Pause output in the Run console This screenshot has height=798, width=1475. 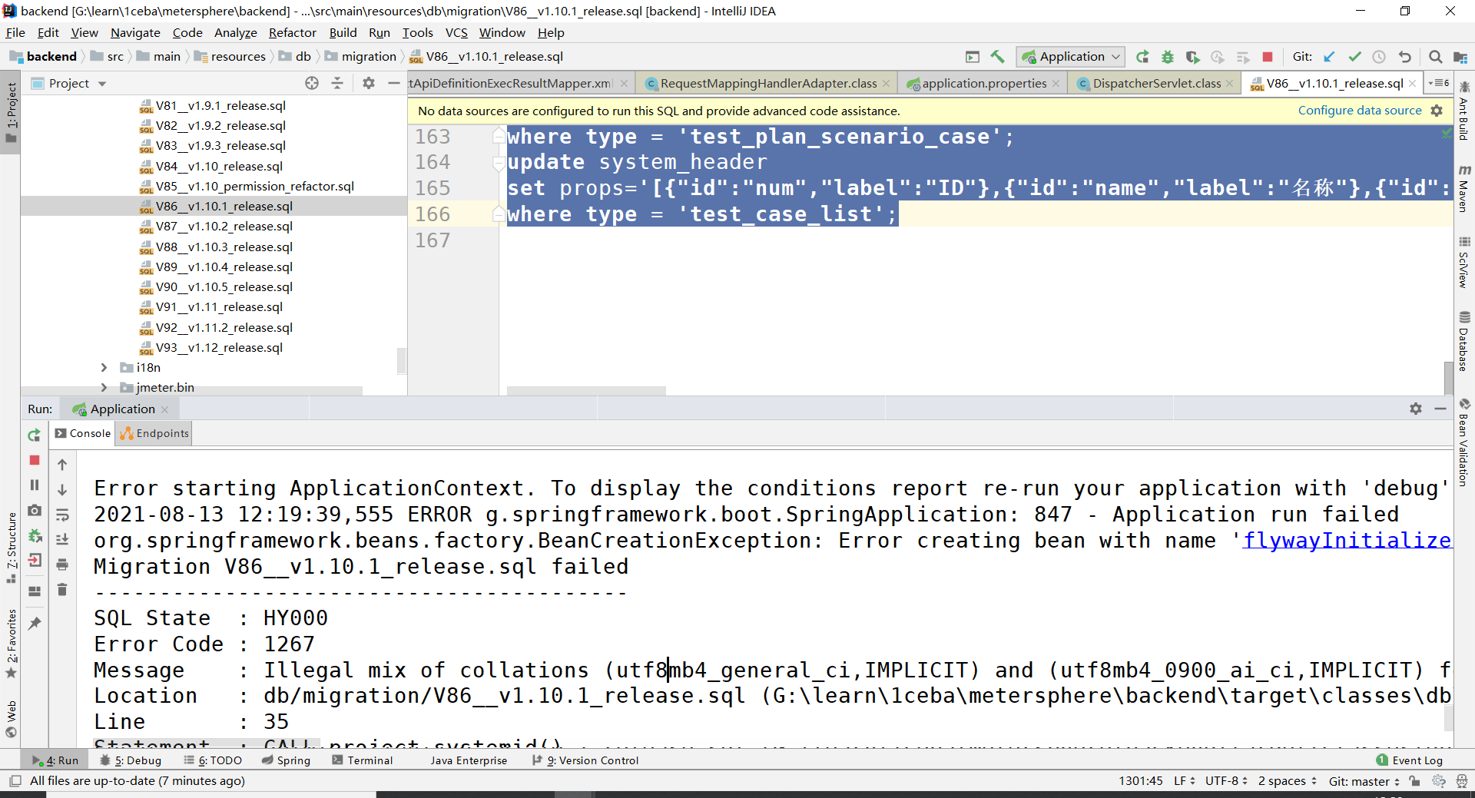coord(34,485)
